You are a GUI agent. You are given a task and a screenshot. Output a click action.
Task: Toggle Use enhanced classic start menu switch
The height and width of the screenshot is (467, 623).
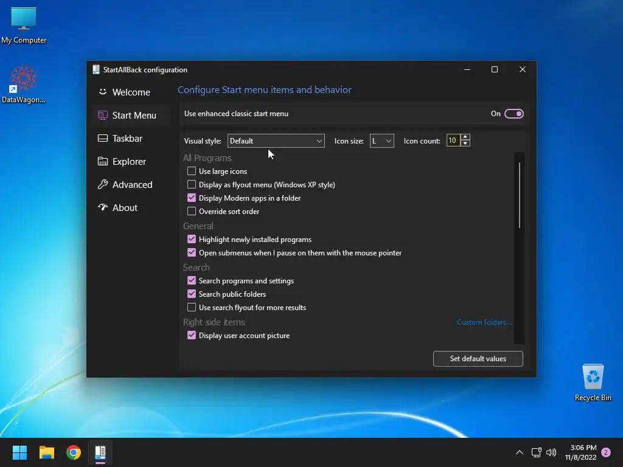(513, 114)
